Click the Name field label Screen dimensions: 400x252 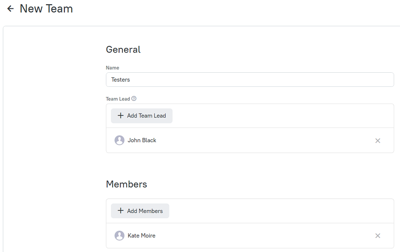[x=112, y=68]
